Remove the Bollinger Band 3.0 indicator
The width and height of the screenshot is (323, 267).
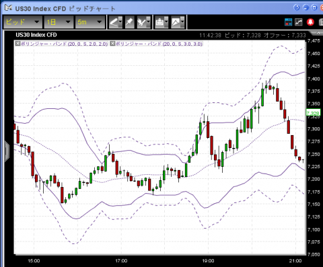(112, 44)
